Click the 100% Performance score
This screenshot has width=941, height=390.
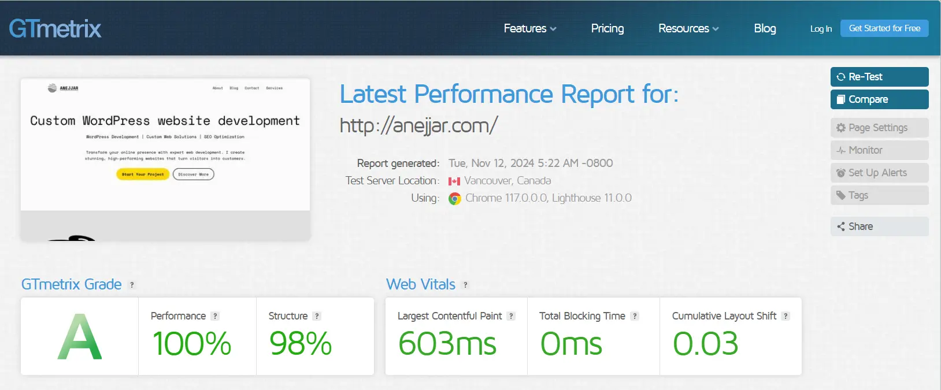[192, 343]
